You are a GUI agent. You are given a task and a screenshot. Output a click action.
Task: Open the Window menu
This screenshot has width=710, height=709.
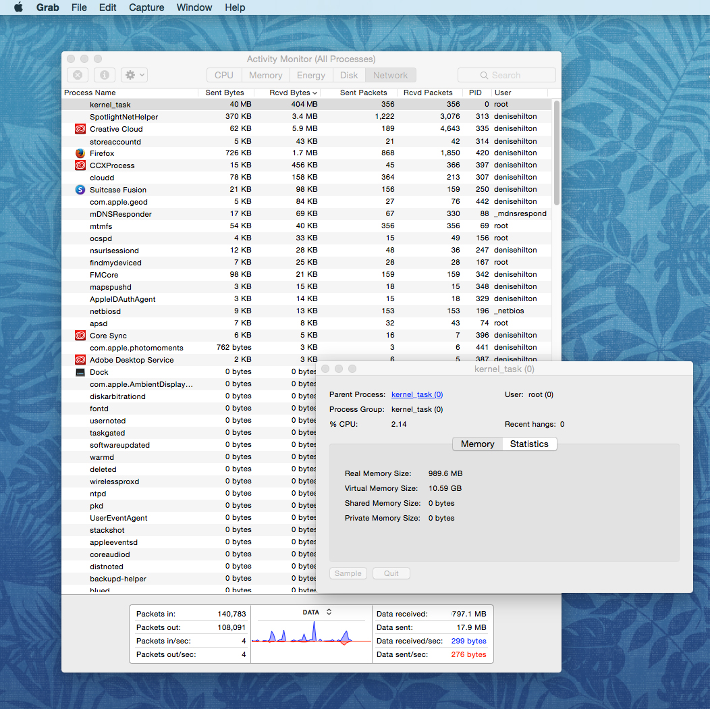(x=194, y=7)
